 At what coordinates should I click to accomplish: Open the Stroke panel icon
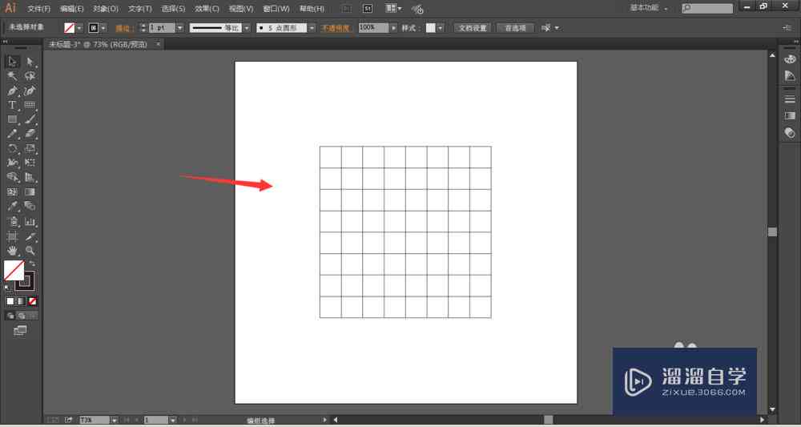pos(790,99)
